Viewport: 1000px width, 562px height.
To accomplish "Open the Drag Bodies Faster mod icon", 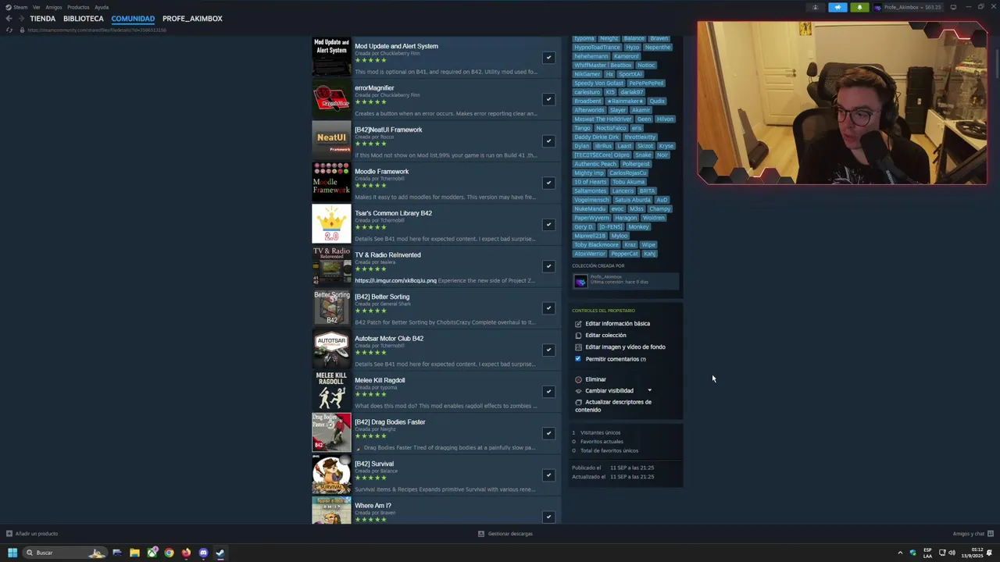I will (331, 433).
